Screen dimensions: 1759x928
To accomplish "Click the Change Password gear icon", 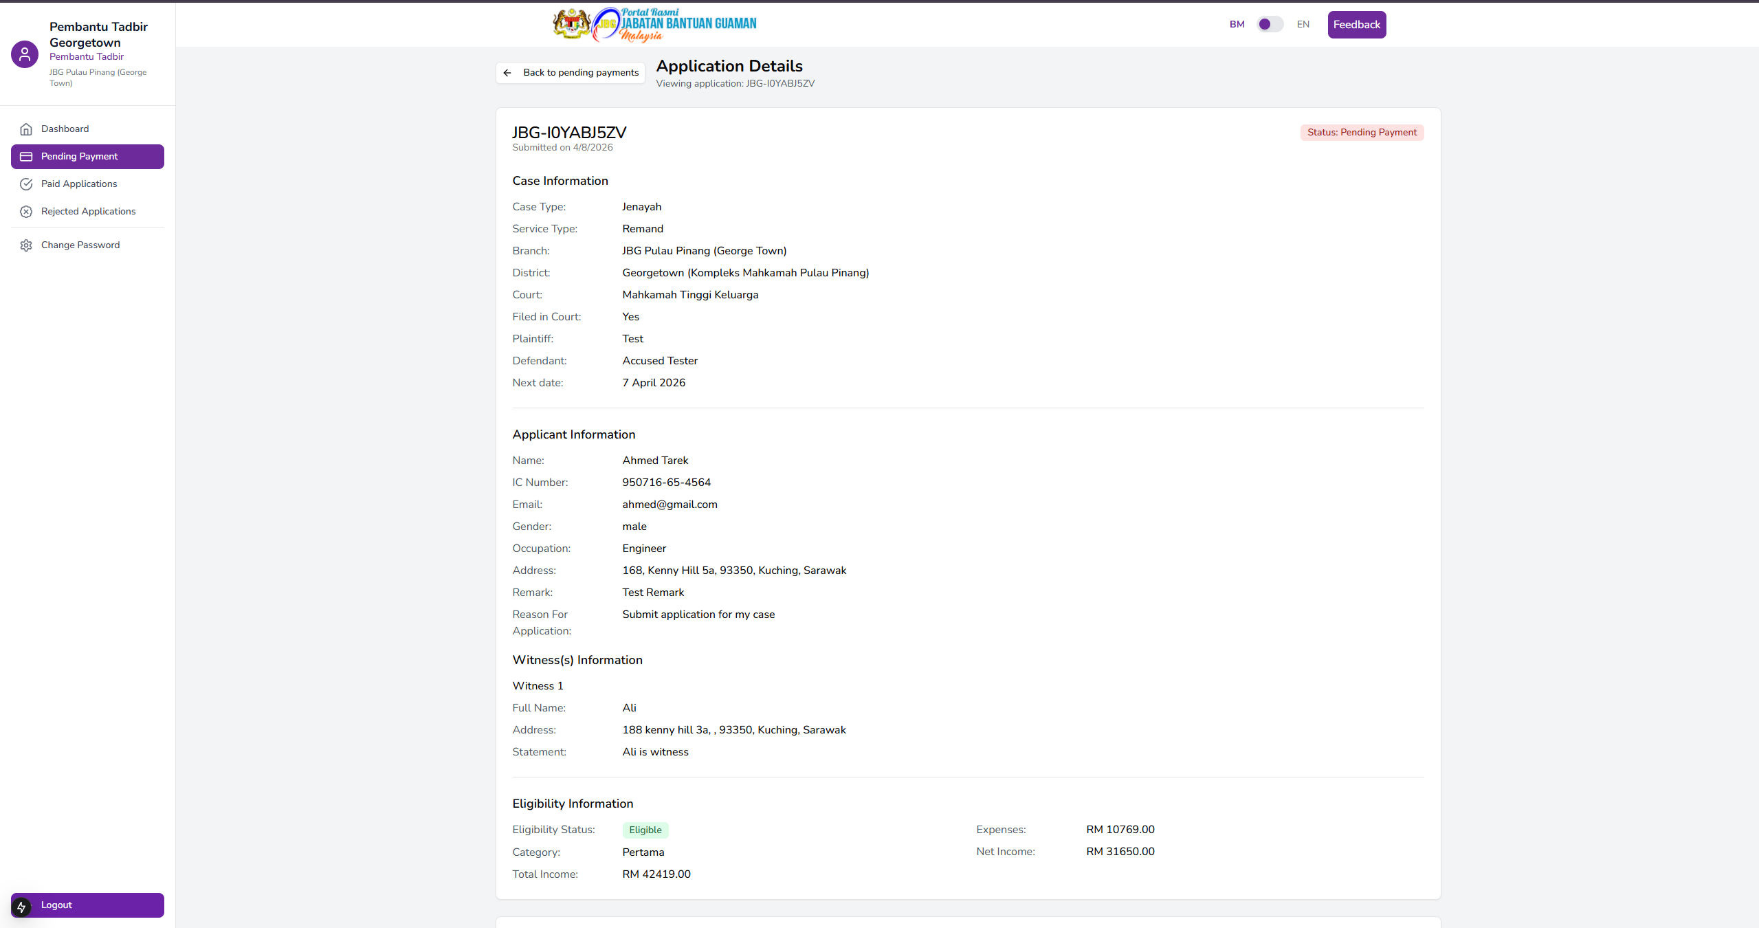I will pos(26,245).
